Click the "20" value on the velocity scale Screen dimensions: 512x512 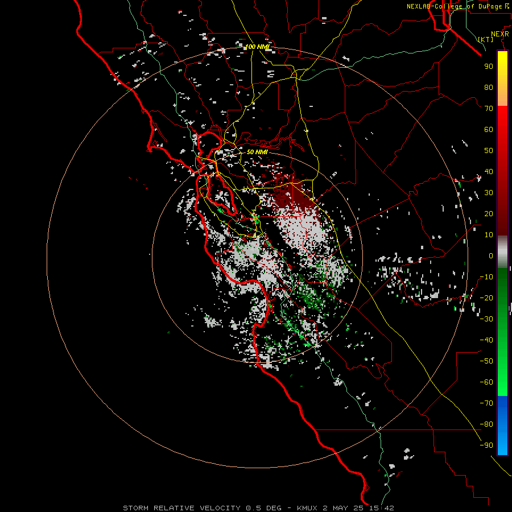point(489,213)
